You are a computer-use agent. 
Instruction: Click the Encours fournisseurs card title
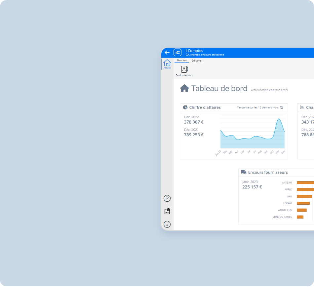(268, 172)
